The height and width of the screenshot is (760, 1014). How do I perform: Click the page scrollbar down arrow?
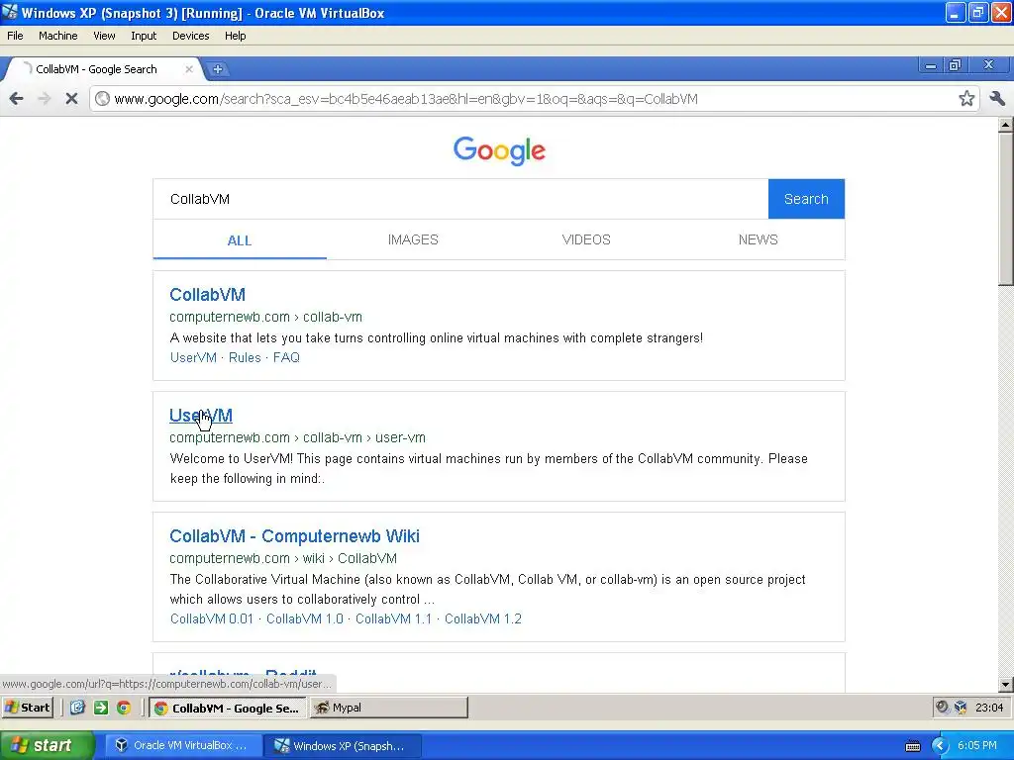(1006, 685)
